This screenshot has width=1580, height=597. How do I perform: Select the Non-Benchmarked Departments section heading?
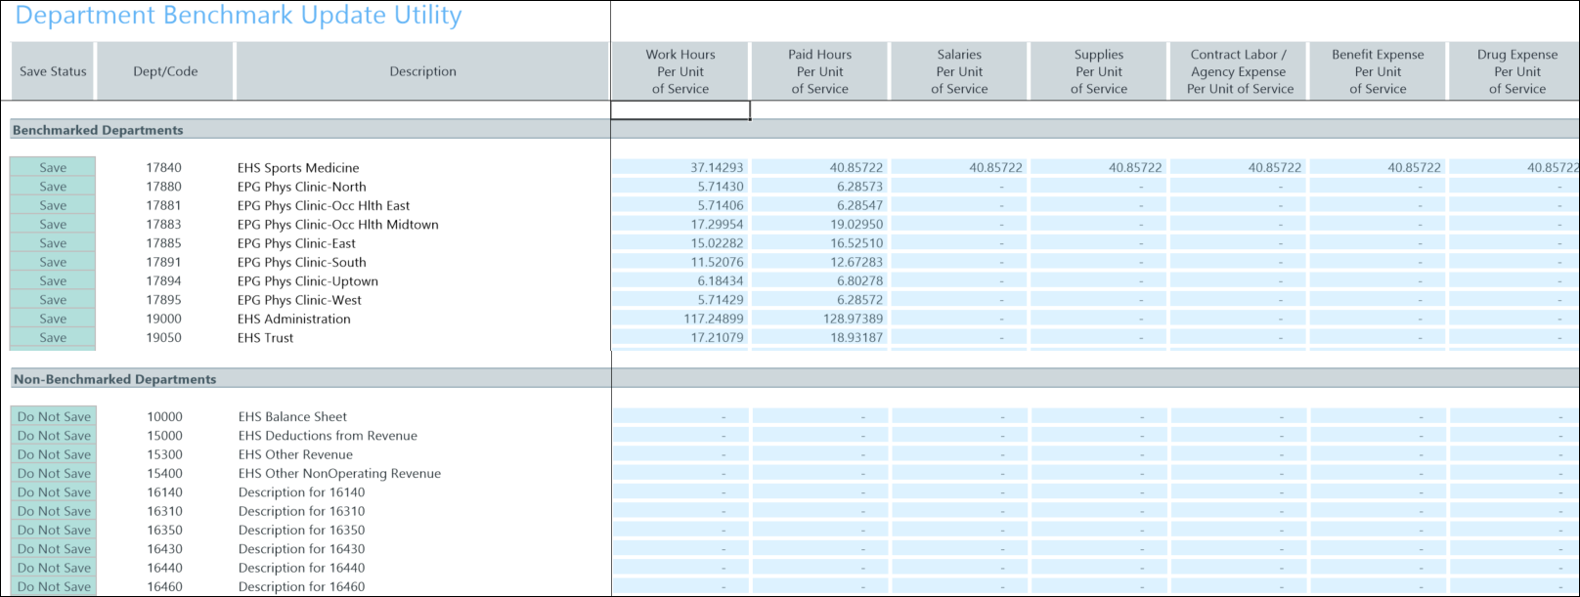click(x=115, y=379)
